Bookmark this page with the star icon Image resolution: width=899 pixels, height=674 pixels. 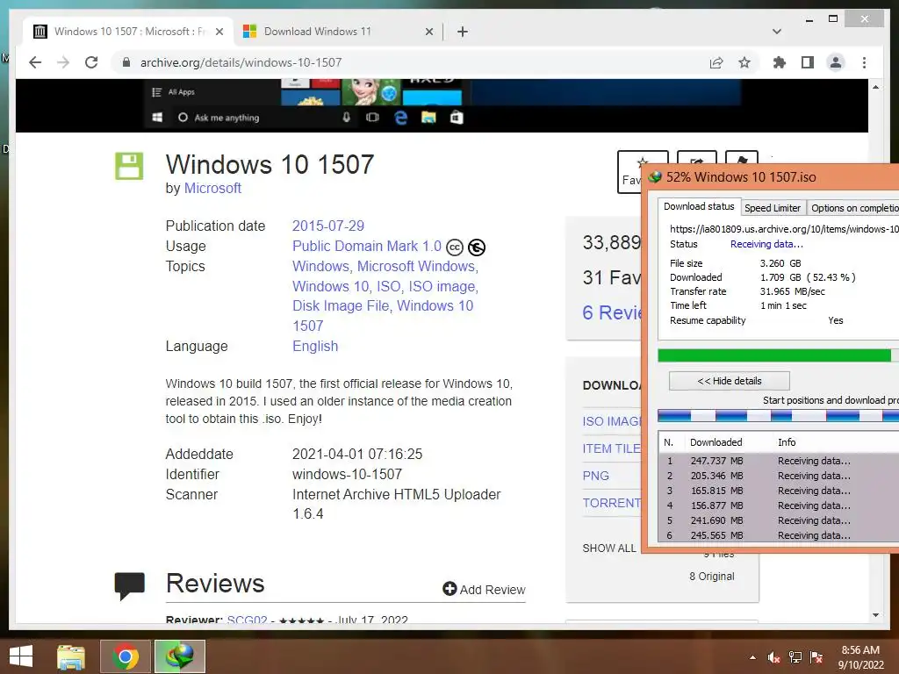click(744, 62)
